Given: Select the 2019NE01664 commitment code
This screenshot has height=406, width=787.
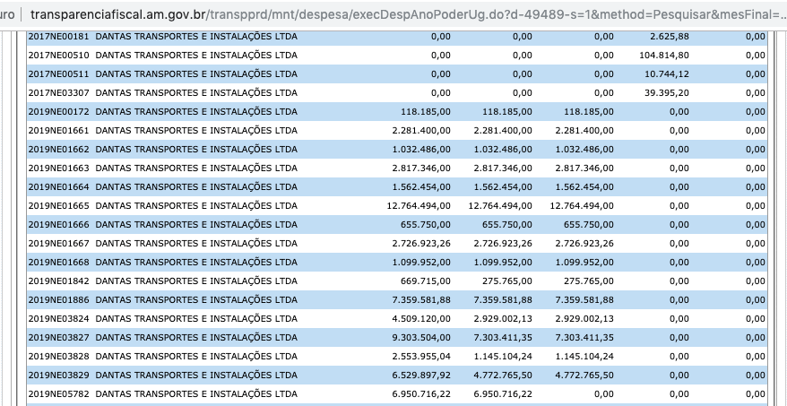Looking at the screenshot, I should (58, 187).
